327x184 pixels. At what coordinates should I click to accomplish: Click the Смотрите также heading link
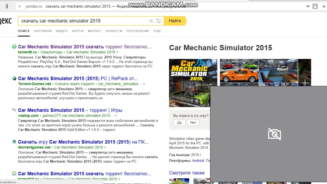[x=187, y=173]
